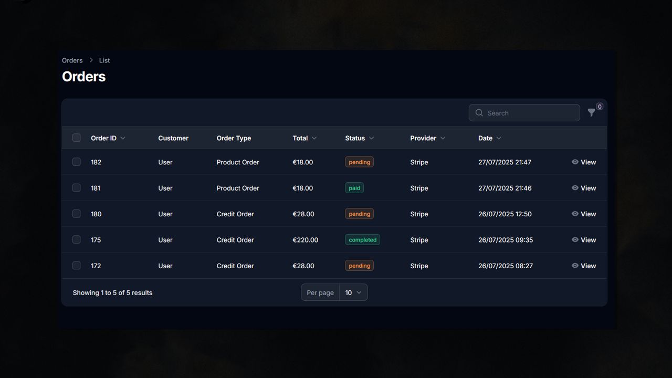672x378 pixels.
Task: Select checkbox for order 182
Action: pos(77,162)
